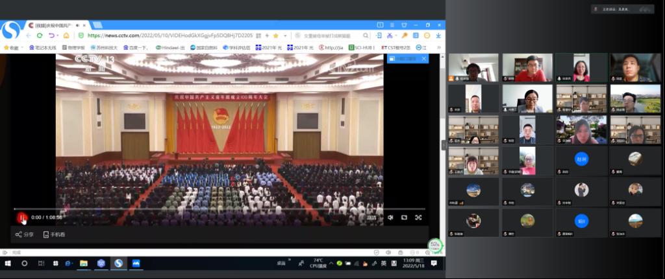Open the 收藏 favorites bookmark menu
The width and height of the screenshot is (665, 279).
coord(13,48)
